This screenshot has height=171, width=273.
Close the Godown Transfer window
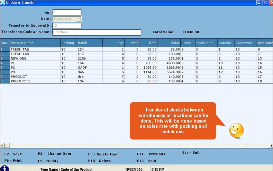[x=269, y=3]
